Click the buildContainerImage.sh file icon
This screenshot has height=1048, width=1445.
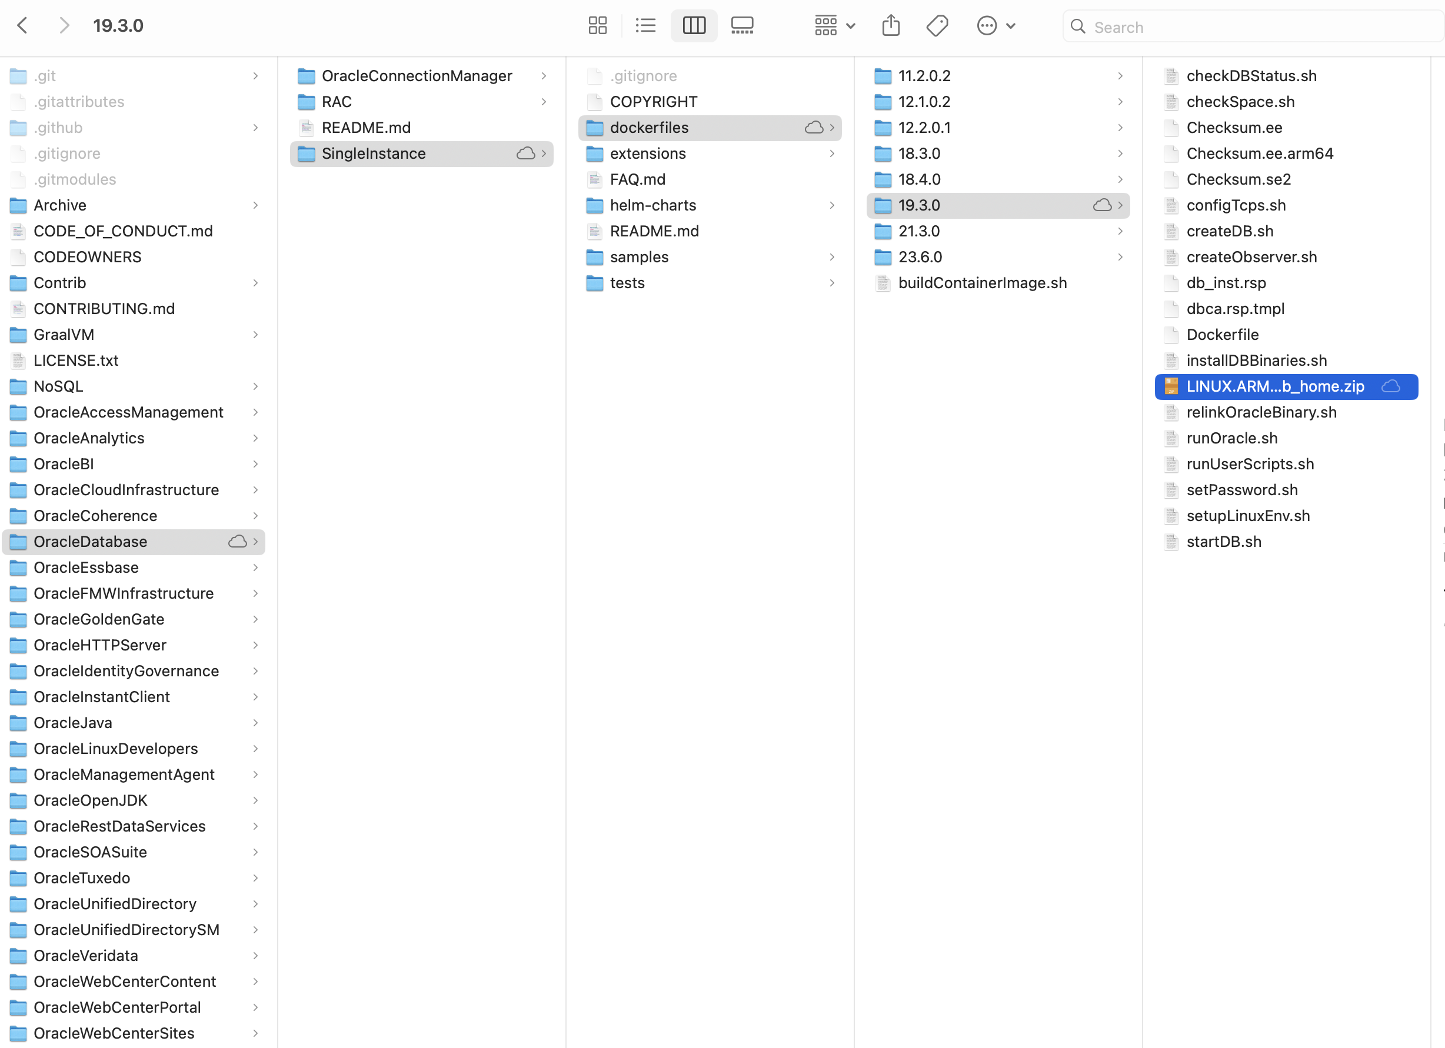click(x=883, y=283)
